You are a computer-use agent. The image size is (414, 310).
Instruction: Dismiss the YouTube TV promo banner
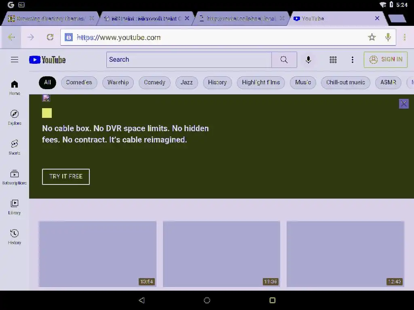[x=404, y=104]
